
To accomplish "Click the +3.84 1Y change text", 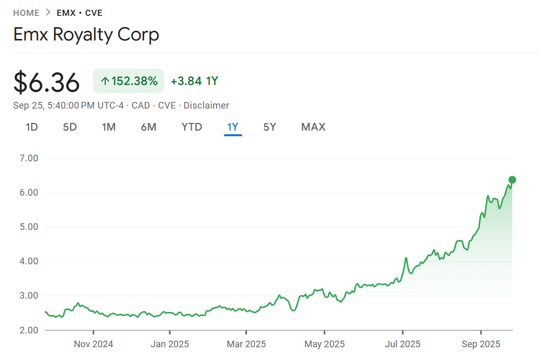I will click(x=195, y=81).
